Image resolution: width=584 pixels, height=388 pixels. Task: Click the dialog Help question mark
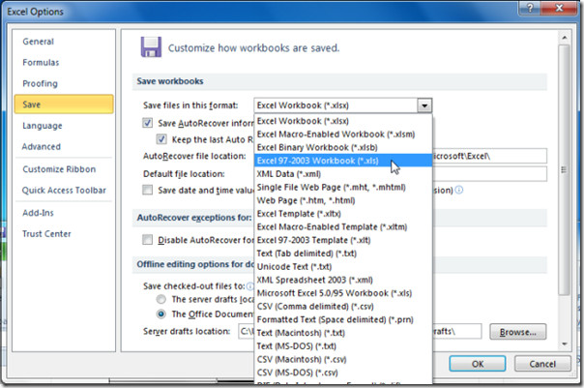(x=530, y=8)
